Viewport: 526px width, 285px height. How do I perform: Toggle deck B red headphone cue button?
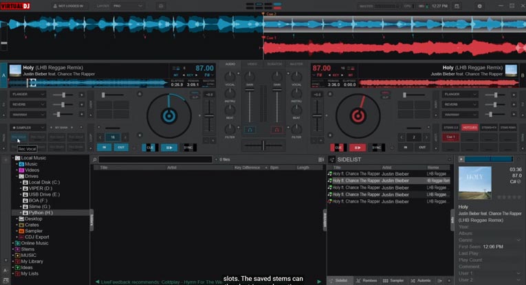[x=276, y=130]
